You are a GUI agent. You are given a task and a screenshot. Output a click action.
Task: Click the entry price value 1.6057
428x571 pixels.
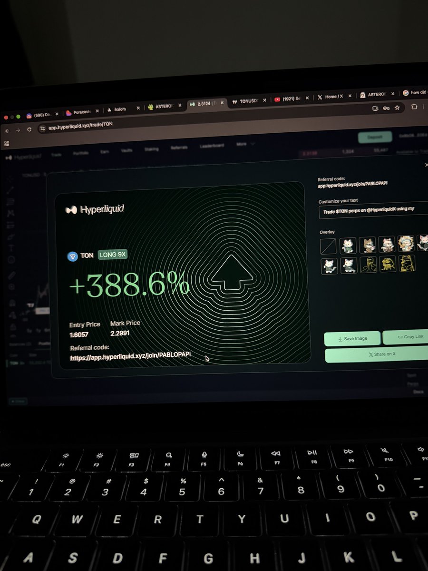79,335
